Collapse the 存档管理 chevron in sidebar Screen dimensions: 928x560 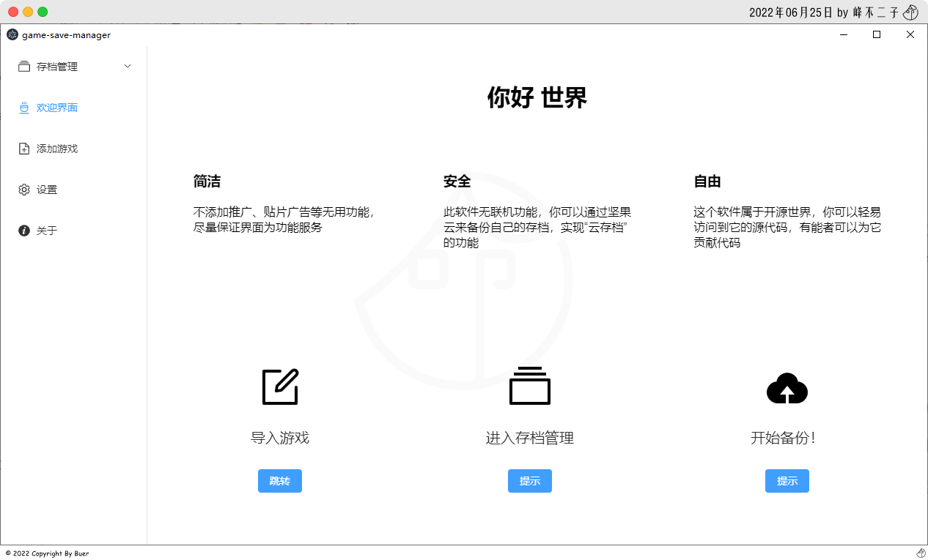tap(127, 66)
